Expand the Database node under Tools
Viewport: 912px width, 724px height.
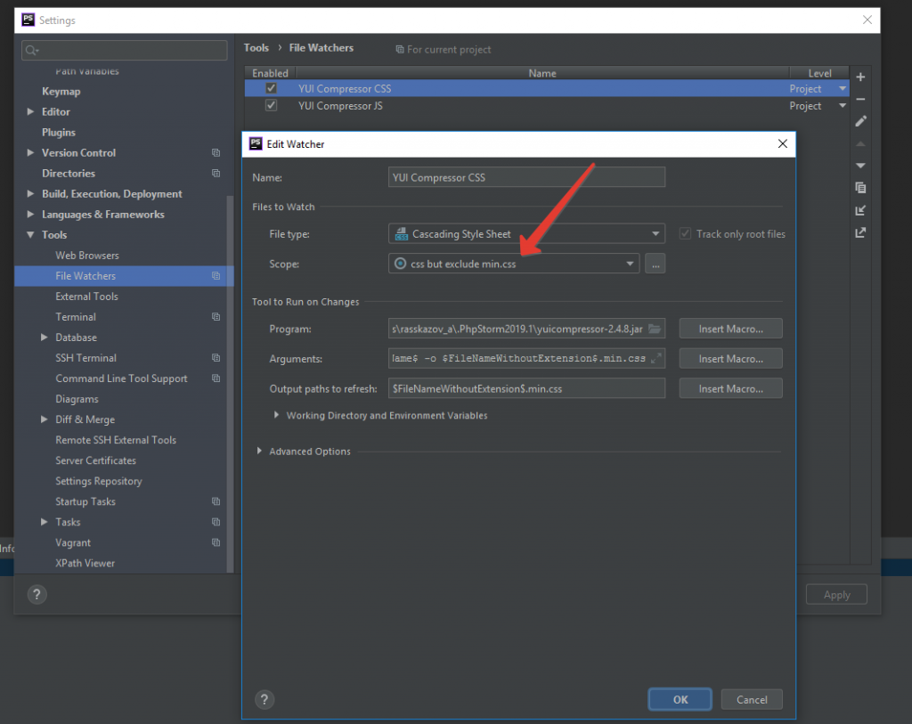(45, 338)
